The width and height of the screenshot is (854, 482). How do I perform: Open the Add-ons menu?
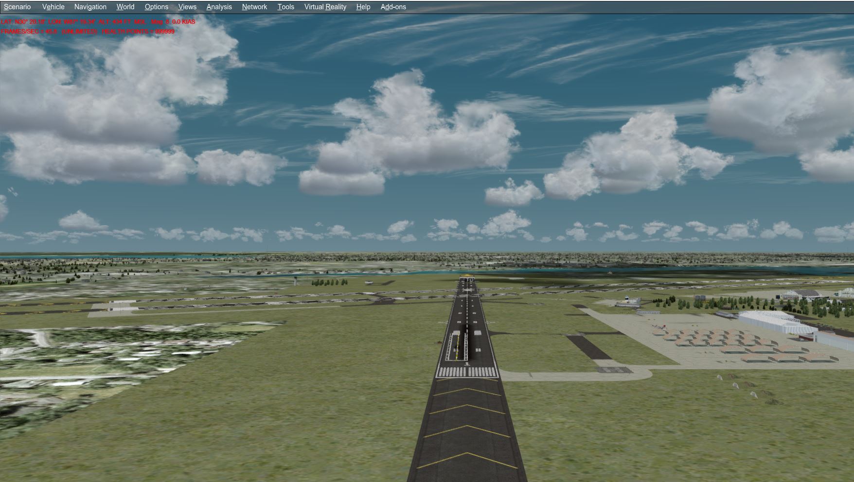point(393,7)
